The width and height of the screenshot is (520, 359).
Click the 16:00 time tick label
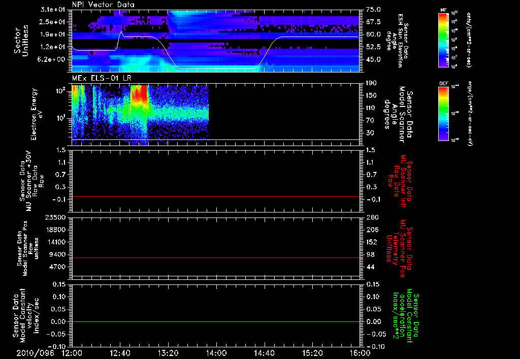click(x=360, y=353)
